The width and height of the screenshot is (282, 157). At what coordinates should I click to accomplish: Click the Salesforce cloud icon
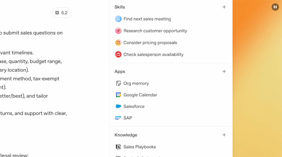click(x=118, y=106)
